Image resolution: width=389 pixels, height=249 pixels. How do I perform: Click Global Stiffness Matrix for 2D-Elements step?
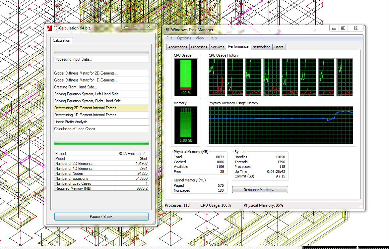point(101,73)
